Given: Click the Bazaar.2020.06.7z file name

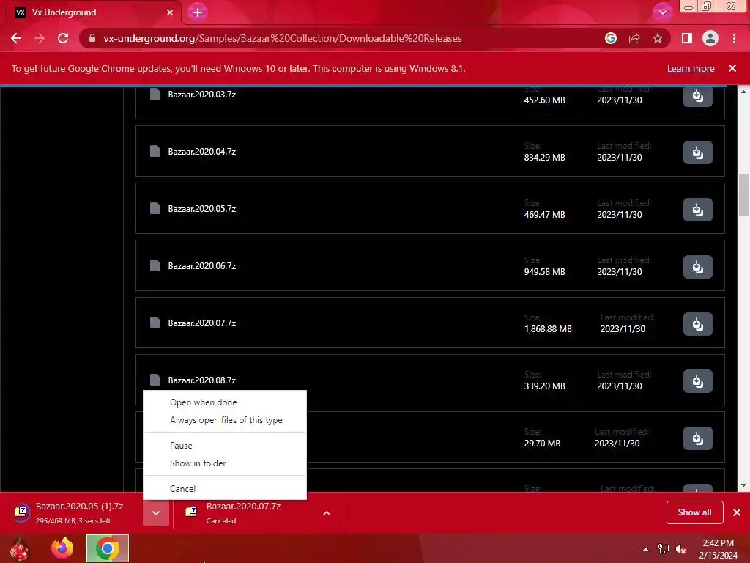Looking at the screenshot, I should pos(202,265).
